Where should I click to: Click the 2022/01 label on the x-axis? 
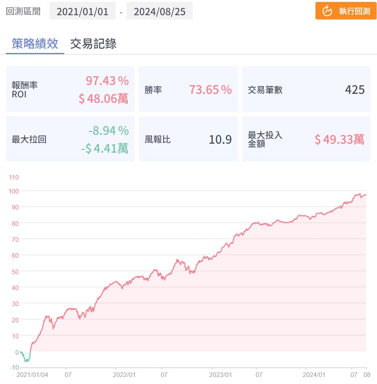click(124, 375)
